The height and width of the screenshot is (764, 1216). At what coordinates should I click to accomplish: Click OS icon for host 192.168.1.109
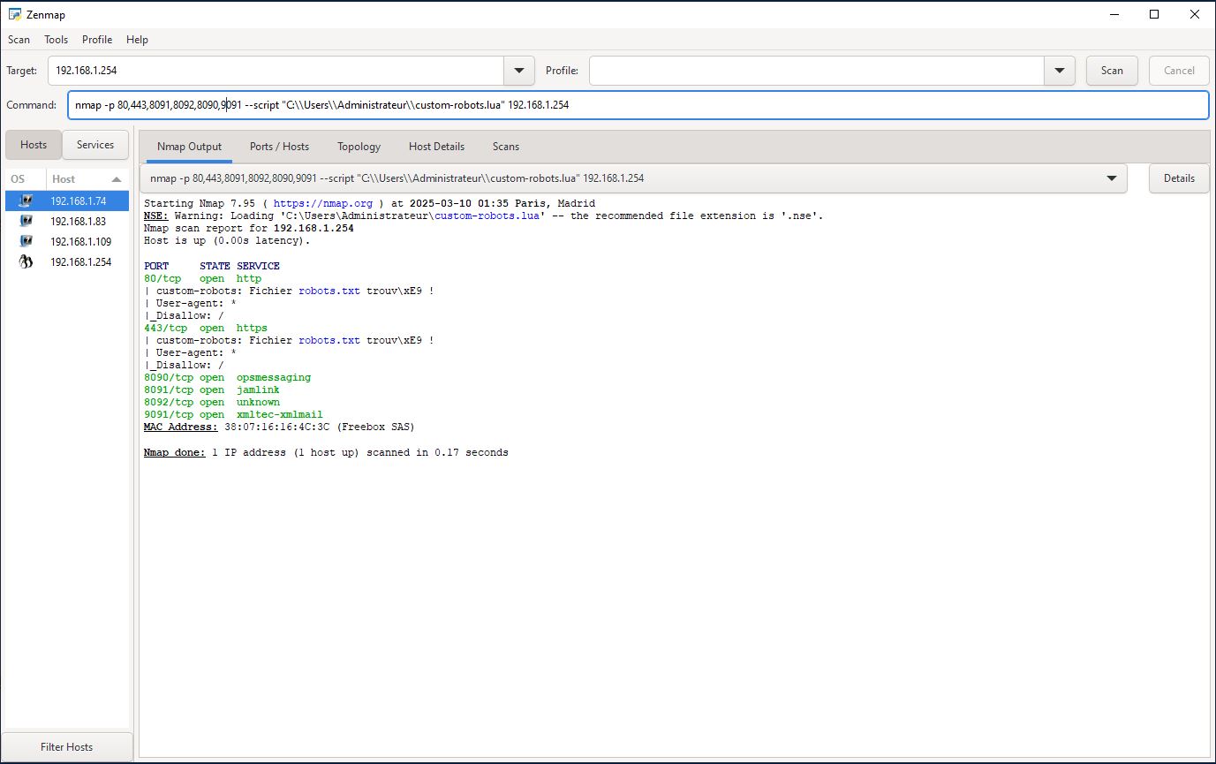pyautogui.click(x=26, y=241)
